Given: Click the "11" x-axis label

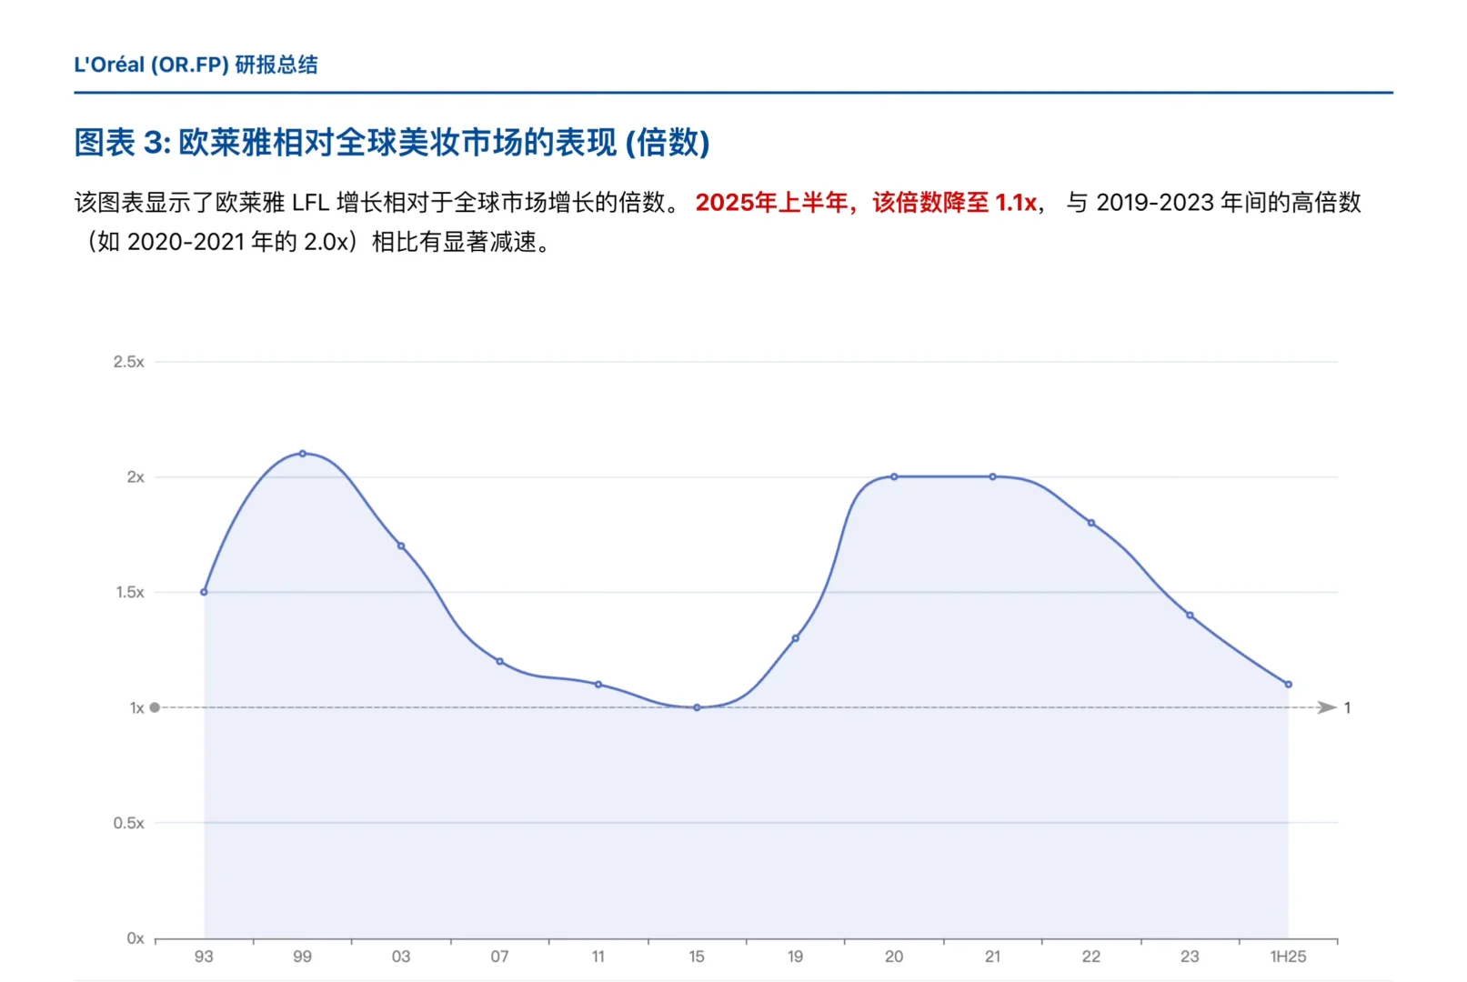Looking at the screenshot, I should [x=598, y=957].
